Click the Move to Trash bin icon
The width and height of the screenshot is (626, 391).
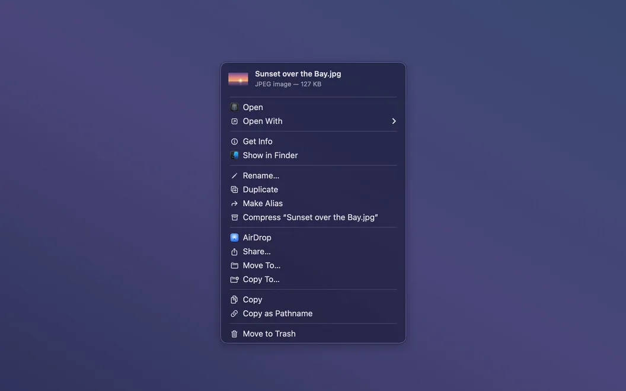point(234,334)
